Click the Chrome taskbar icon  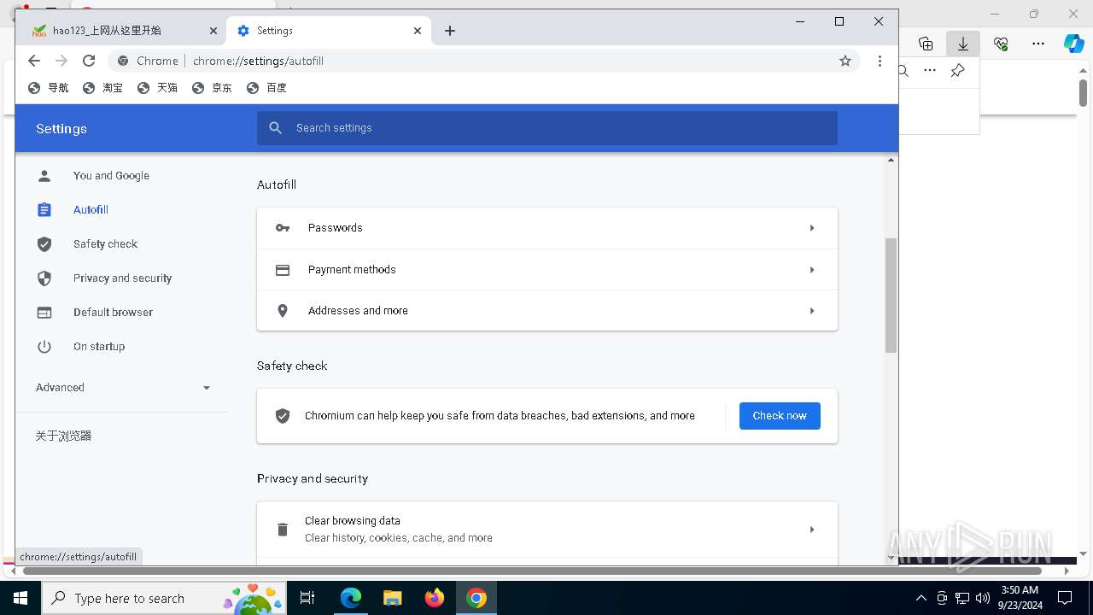point(476,598)
